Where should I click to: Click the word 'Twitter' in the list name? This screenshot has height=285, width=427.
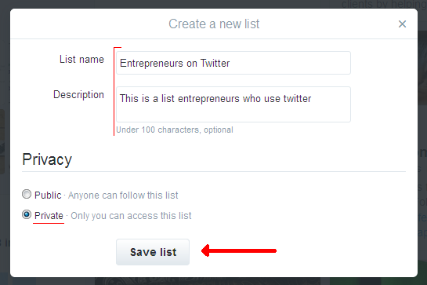pos(215,63)
